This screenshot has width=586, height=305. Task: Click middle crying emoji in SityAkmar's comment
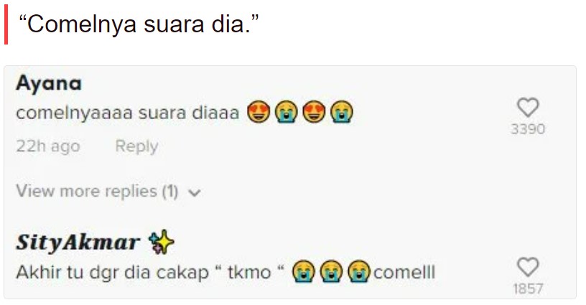(331, 271)
